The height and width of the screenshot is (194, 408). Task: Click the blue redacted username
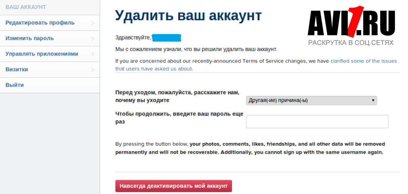[166, 38]
